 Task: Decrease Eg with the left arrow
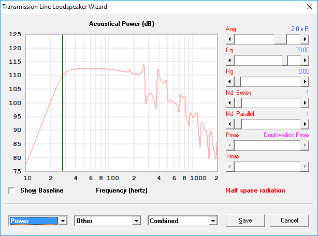pyautogui.click(x=230, y=61)
